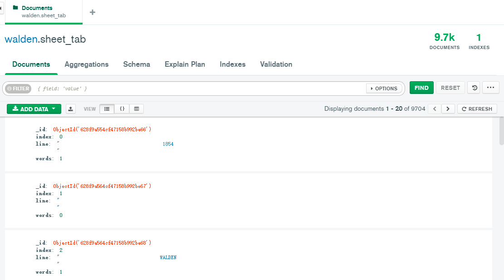Click the RESET button
The width and height of the screenshot is (504, 280).
tap(450, 88)
